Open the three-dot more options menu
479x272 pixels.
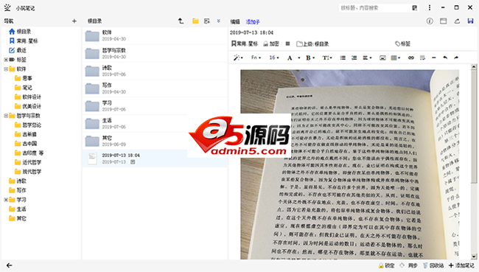(430, 7)
